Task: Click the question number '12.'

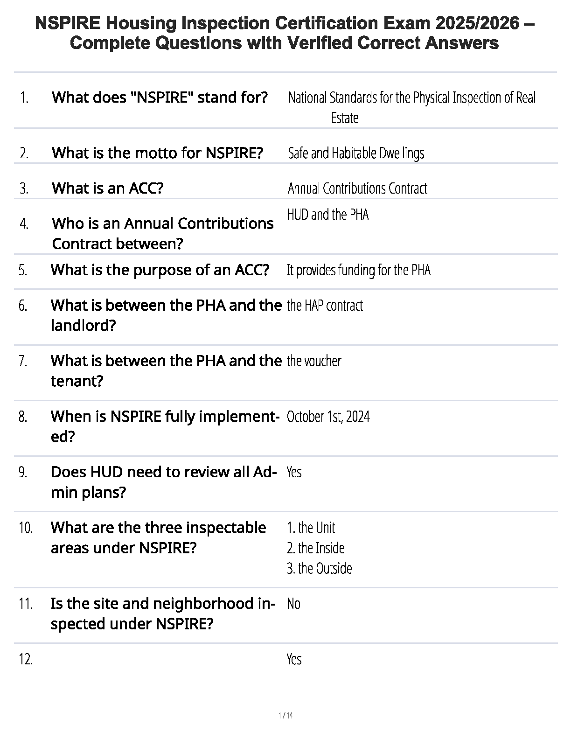Action: (26, 660)
